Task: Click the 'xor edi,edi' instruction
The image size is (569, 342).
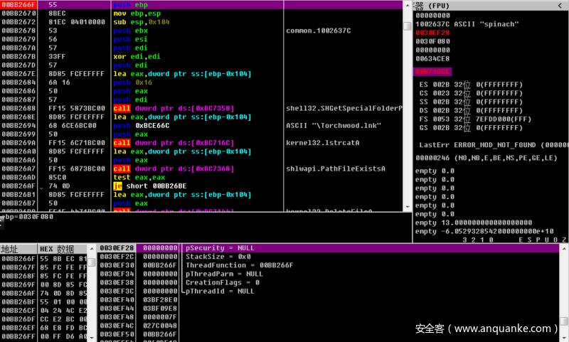Action: click(138, 56)
